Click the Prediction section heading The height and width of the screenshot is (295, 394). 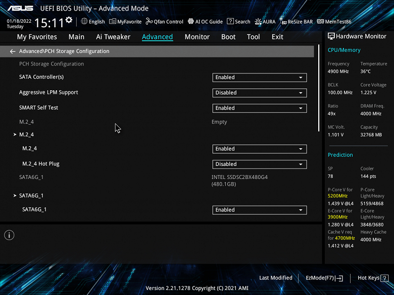(340, 155)
